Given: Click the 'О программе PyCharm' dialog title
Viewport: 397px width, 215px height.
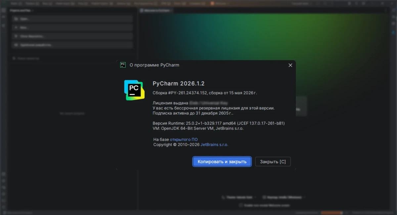Looking at the screenshot, I should 154,65.
